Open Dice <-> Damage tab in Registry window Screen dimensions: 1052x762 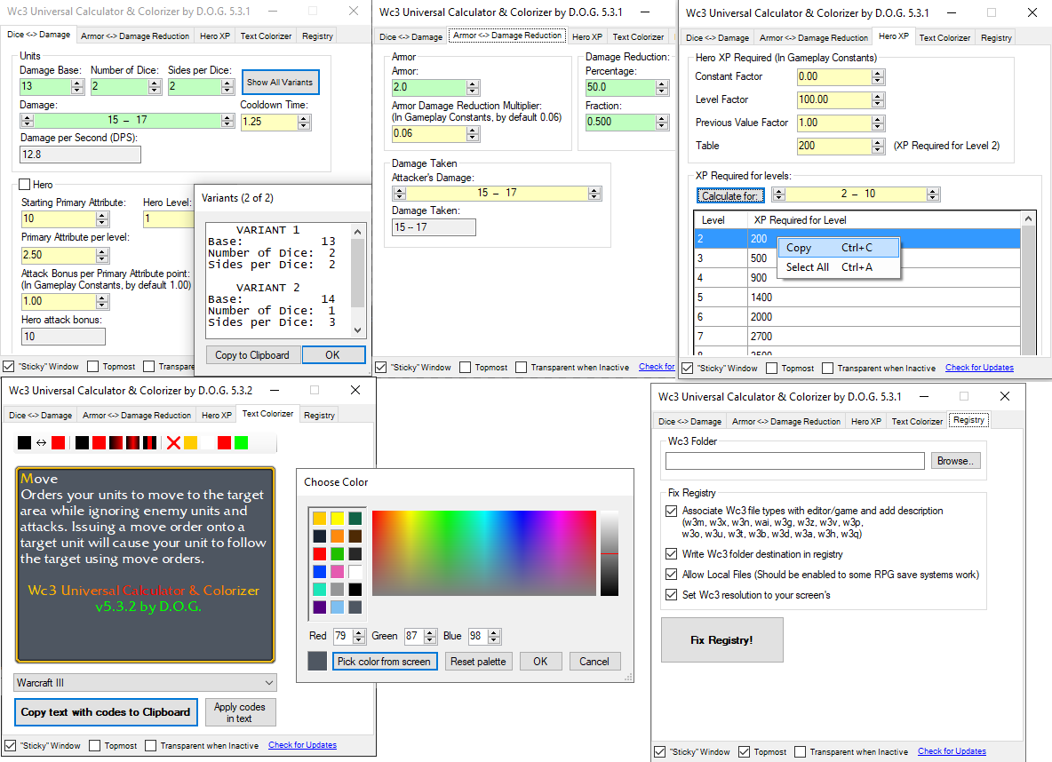click(689, 421)
